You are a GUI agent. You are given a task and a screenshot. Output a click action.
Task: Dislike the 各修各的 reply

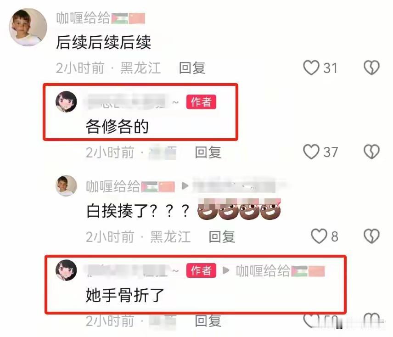(371, 152)
